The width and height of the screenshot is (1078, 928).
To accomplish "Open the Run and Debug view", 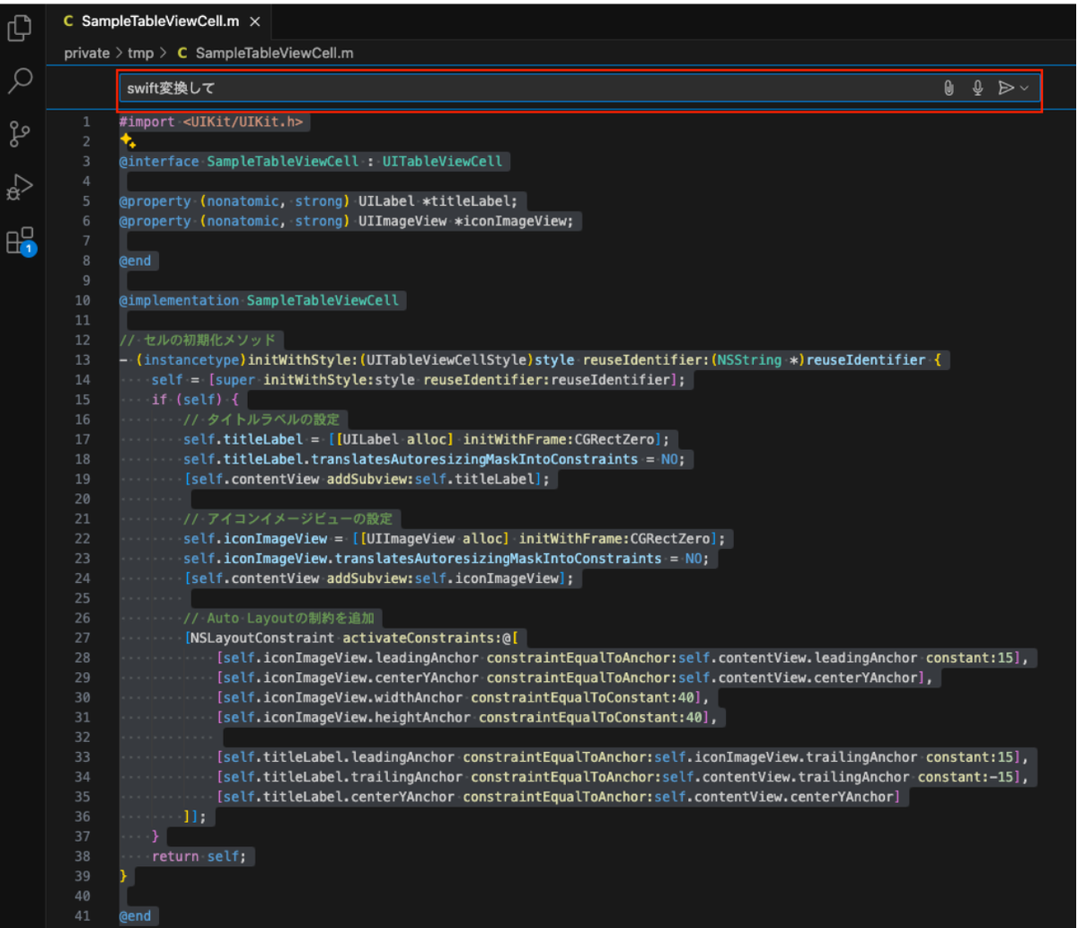I will (x=20, y=188).
